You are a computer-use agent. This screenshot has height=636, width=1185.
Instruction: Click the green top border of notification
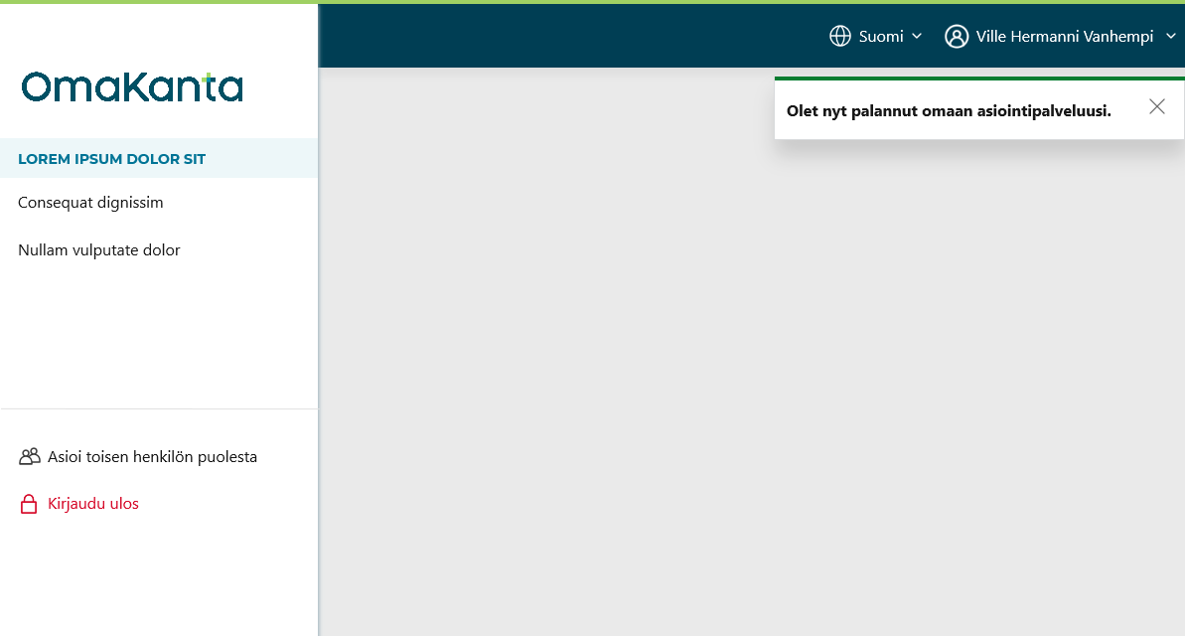[x=978, y=79]
